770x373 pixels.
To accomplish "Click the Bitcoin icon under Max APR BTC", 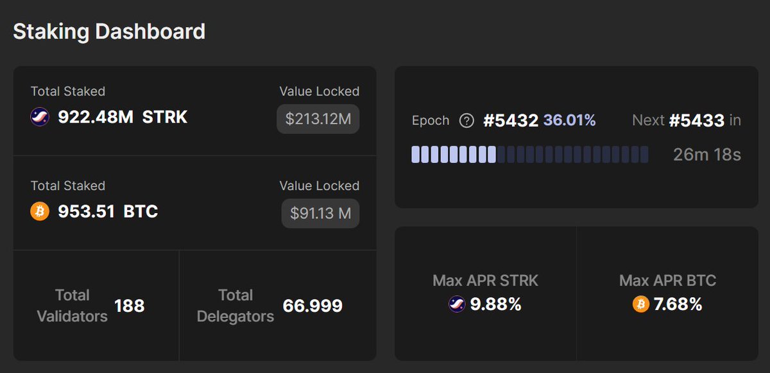I will tap(641, 304).
